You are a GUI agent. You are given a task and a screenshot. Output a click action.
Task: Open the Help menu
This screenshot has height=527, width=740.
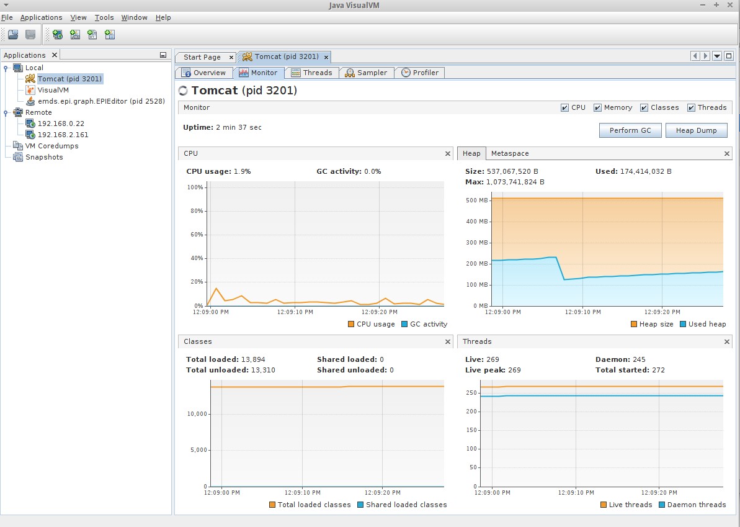[x=163, y=17]
